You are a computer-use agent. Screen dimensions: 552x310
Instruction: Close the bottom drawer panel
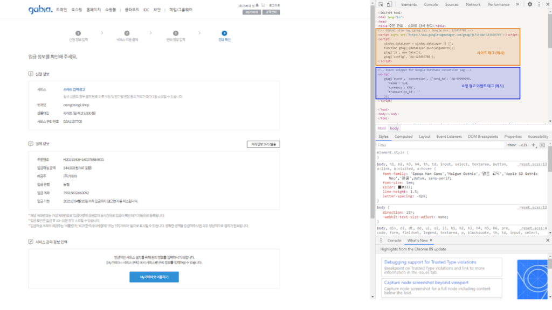click(x=548, y=241)
